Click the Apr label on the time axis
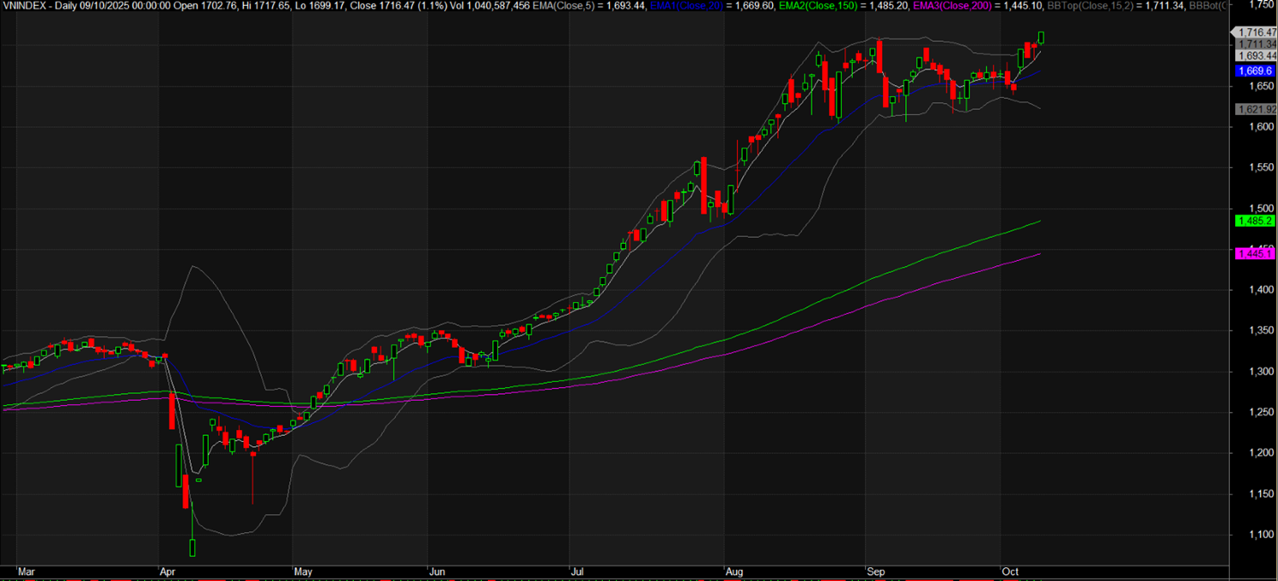 click(x=168, y=571)
